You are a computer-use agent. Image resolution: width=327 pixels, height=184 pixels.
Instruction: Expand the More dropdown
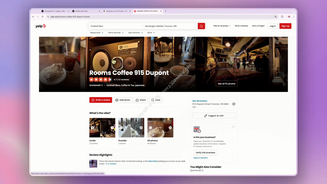[x=151, y=33]
